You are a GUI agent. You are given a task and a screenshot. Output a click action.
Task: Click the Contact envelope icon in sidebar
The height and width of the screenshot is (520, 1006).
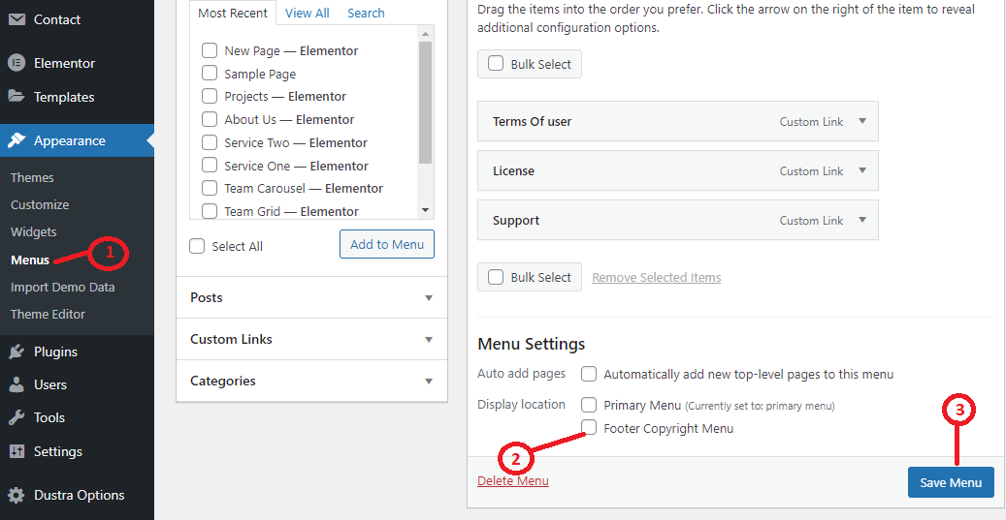[16, 19]
